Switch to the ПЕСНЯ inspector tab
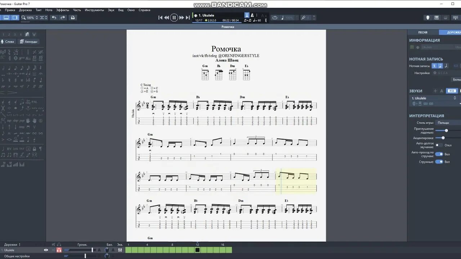 423,32
